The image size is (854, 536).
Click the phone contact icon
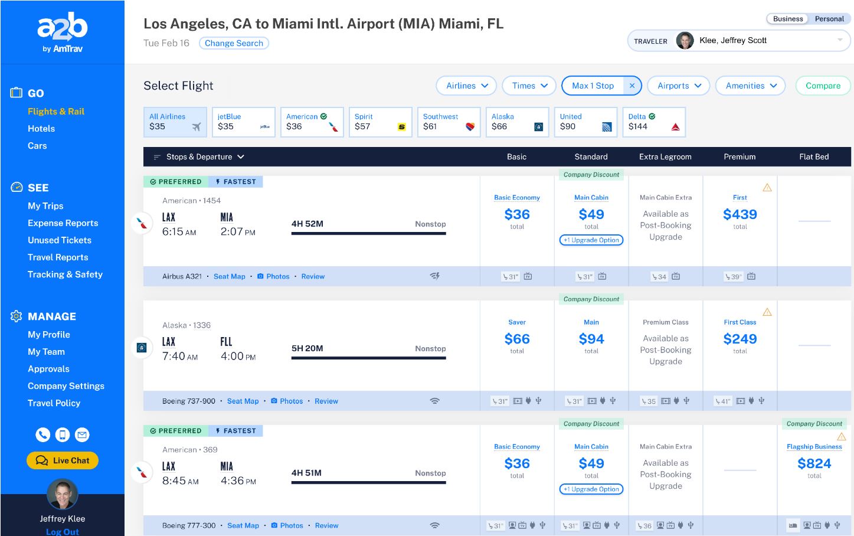[42, 435]
